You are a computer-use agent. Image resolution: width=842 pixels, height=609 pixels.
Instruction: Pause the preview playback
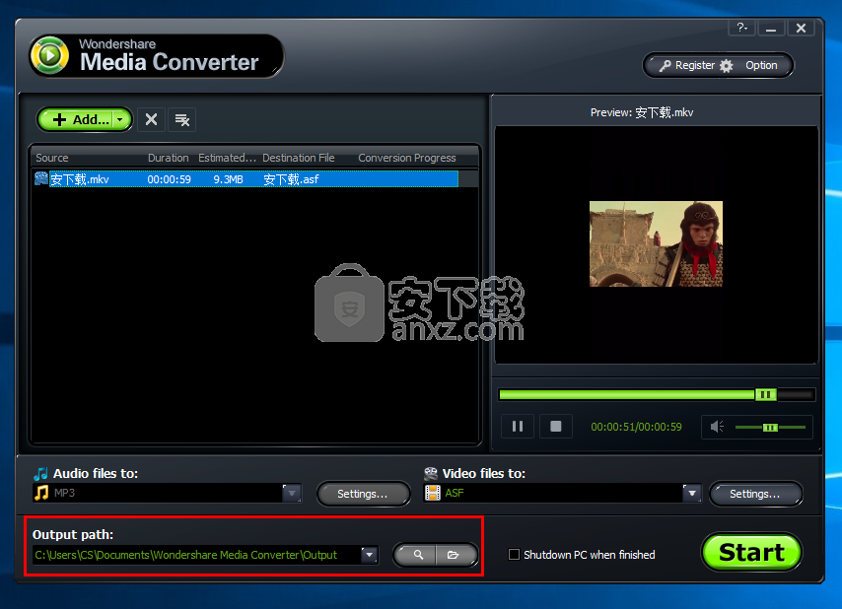click(x=518, y=426)
